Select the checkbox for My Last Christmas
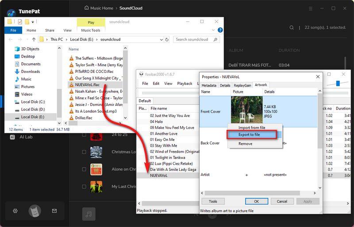This screenshot has width=354, height=227. pyautogui.click(x=85, y=186)
